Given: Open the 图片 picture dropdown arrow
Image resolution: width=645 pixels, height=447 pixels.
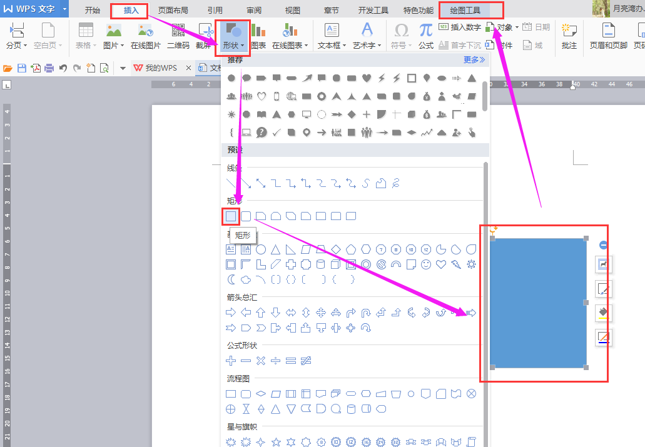Looking at the screenshot, I should pyautogui.click(x=122, y=45).
